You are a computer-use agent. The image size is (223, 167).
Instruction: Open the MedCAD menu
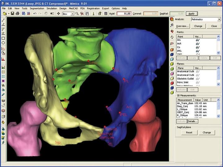(x=73, y=8)
